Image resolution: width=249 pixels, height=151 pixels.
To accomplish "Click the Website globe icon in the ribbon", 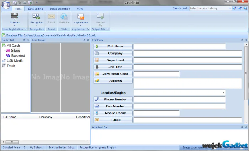I will [x=64, y=17].
